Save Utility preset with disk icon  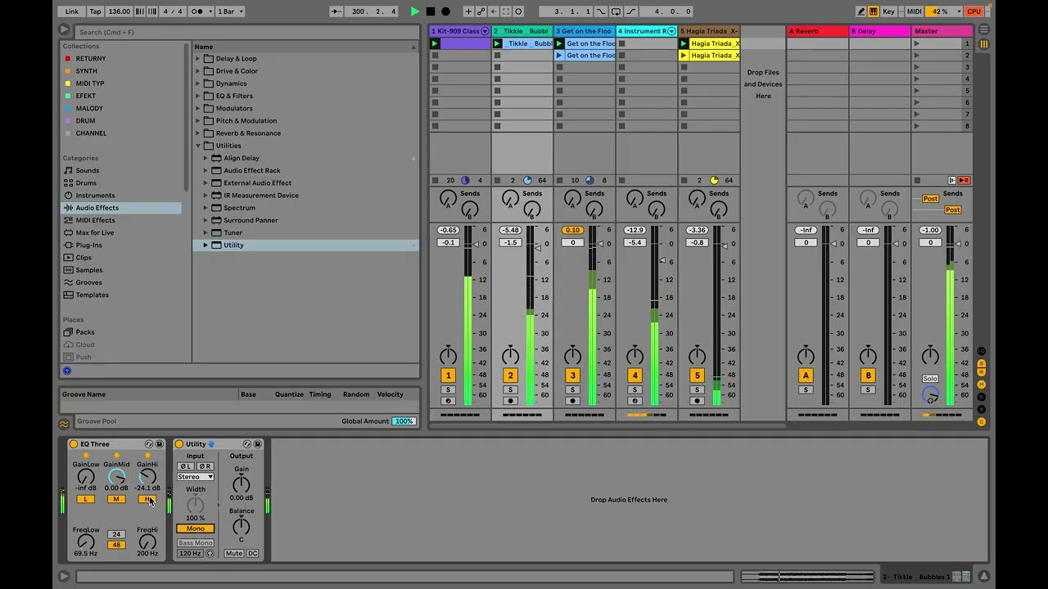click(257, 444)
